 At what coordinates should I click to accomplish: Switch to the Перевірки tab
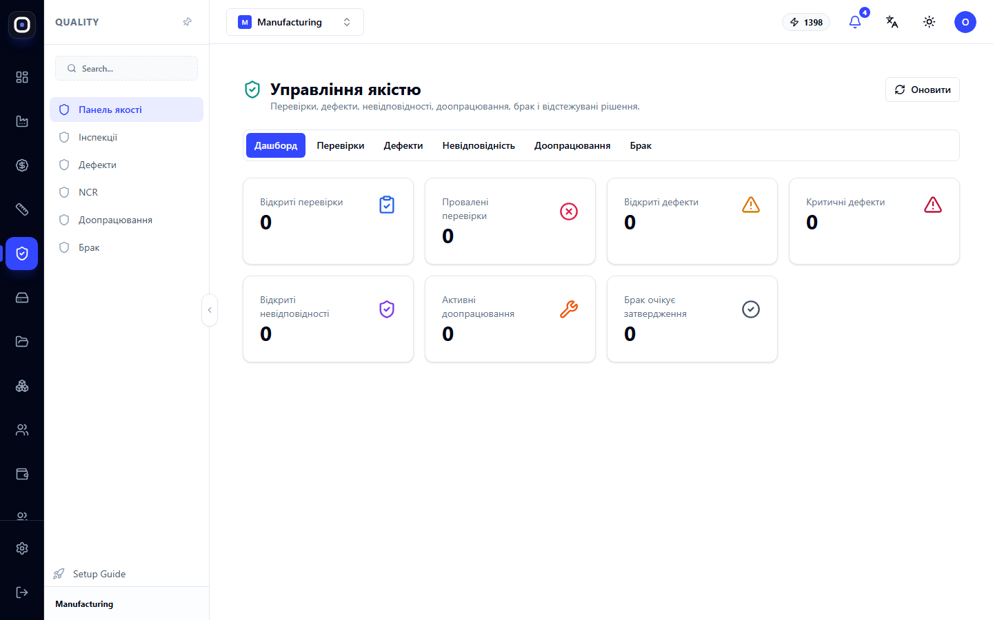point(341,145)
